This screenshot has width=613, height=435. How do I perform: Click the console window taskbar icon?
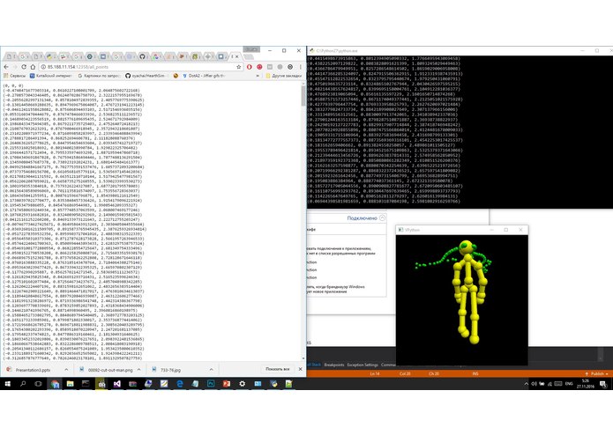[86, 384]
